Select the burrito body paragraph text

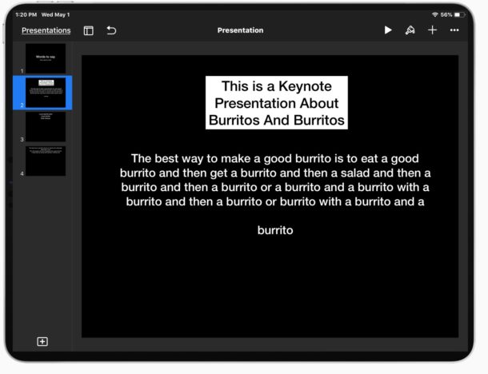coord(275,180)
